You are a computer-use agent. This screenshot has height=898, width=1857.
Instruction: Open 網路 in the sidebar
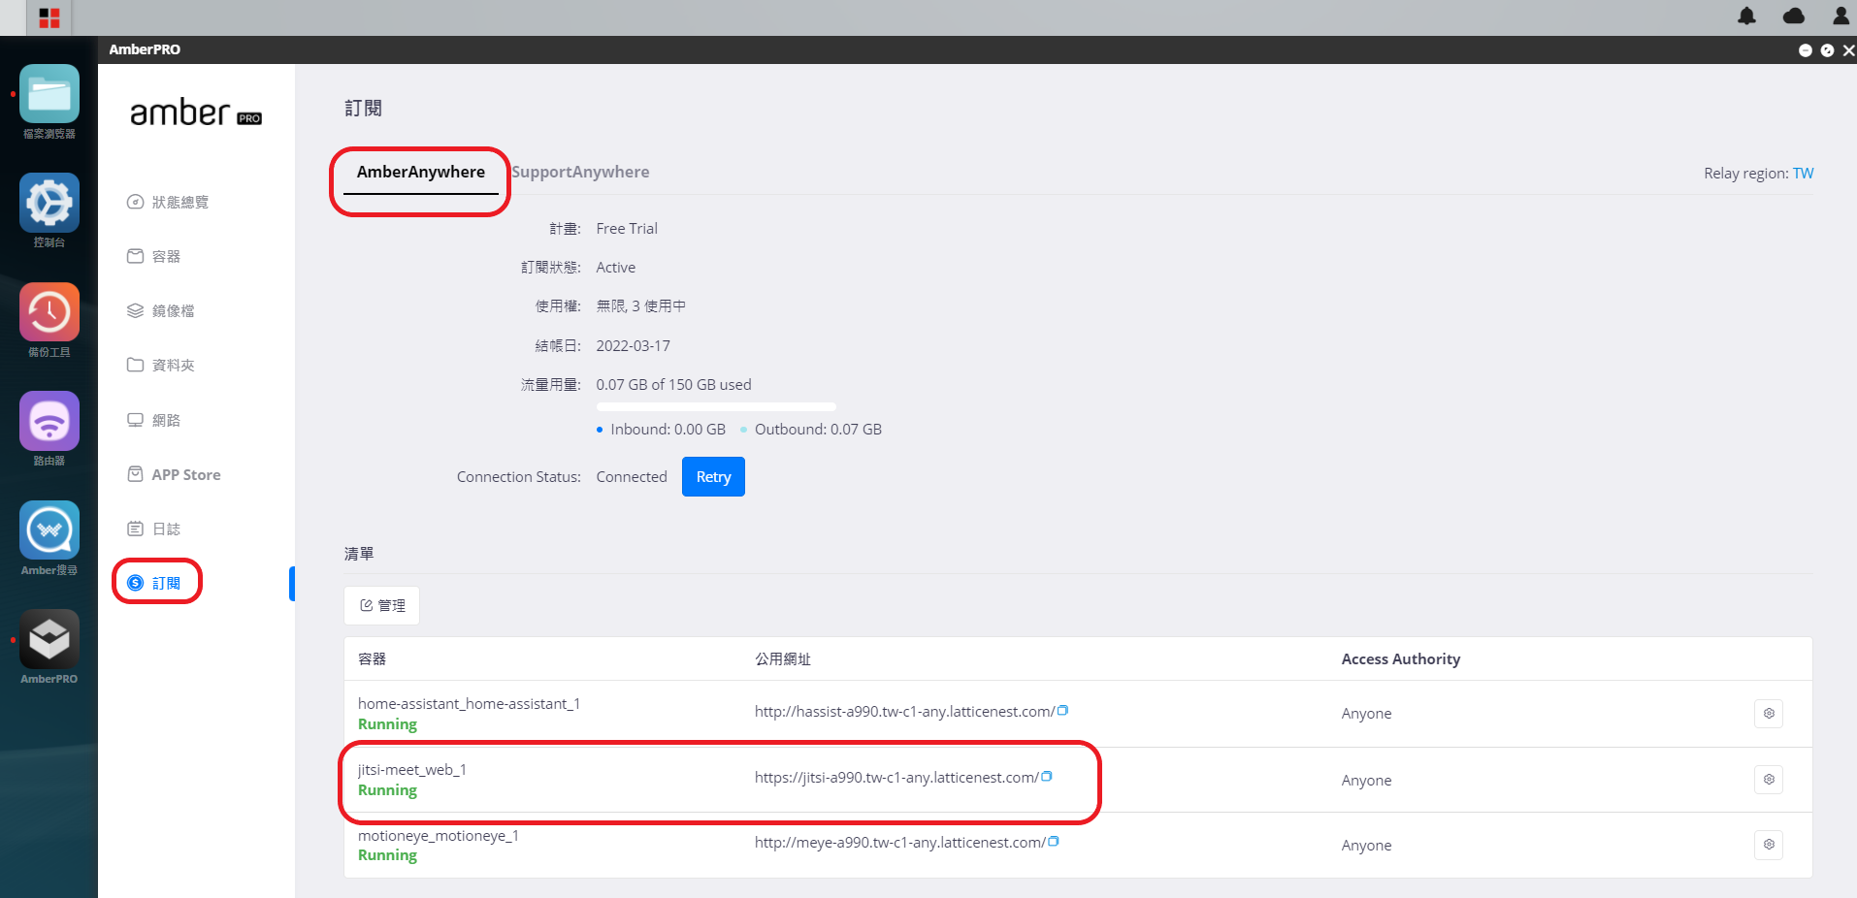click(154, 420)
